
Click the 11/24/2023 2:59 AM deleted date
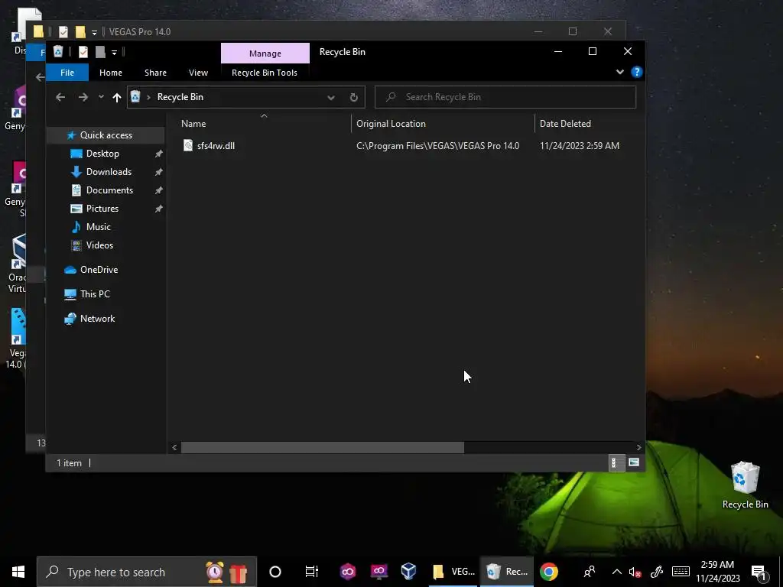[580, 146]
